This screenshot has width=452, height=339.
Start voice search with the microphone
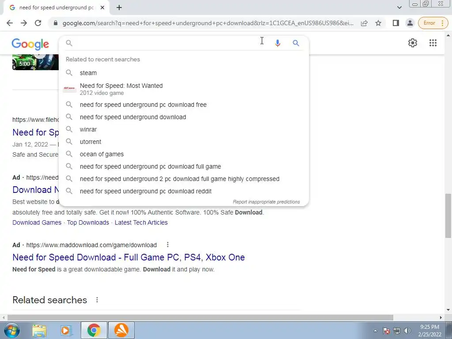tap(277, 43)
